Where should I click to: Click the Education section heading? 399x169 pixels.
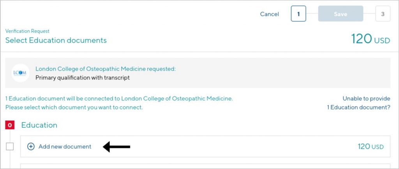pyautogui.click(x=39, y=125)
